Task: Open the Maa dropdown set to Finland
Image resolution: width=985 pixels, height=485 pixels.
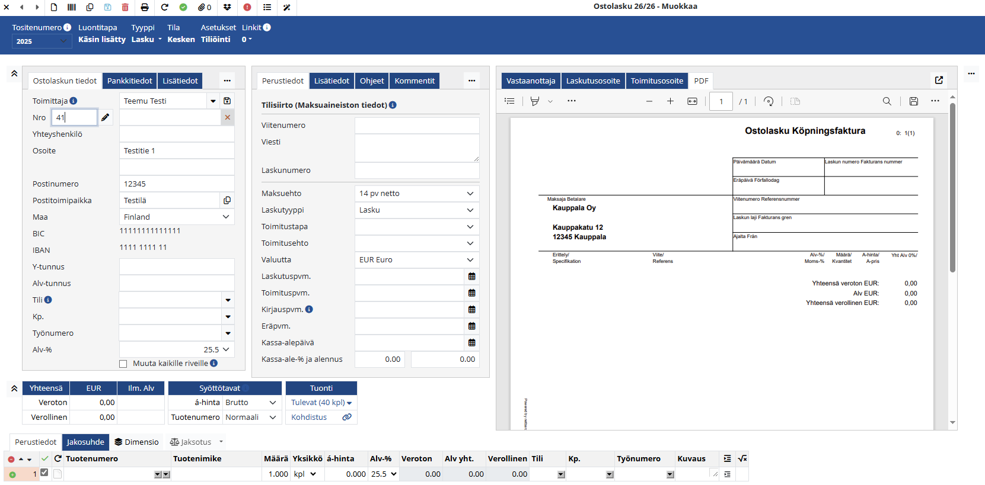Action: pos(176,217)
